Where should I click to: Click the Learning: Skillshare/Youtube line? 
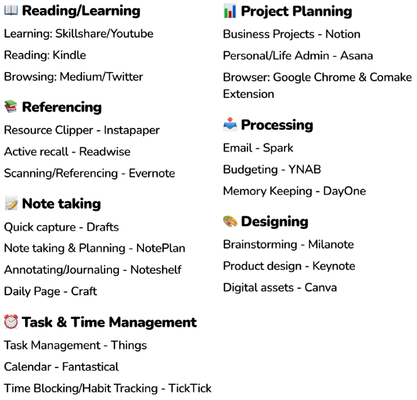coord(79,34)
